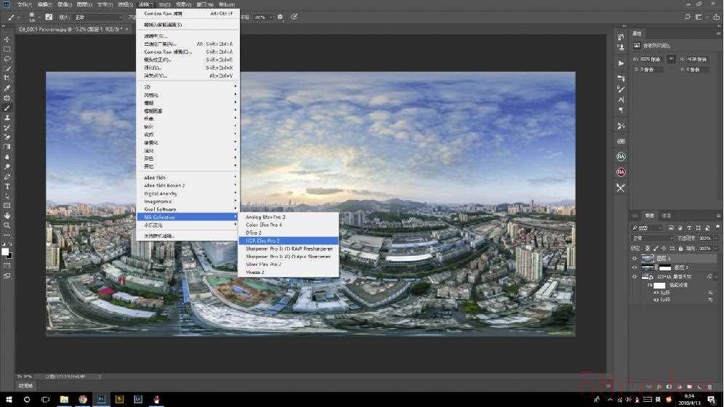Screen dimensions: 724x407
Task: Select the Dodge tool
Action: [7, 166]
